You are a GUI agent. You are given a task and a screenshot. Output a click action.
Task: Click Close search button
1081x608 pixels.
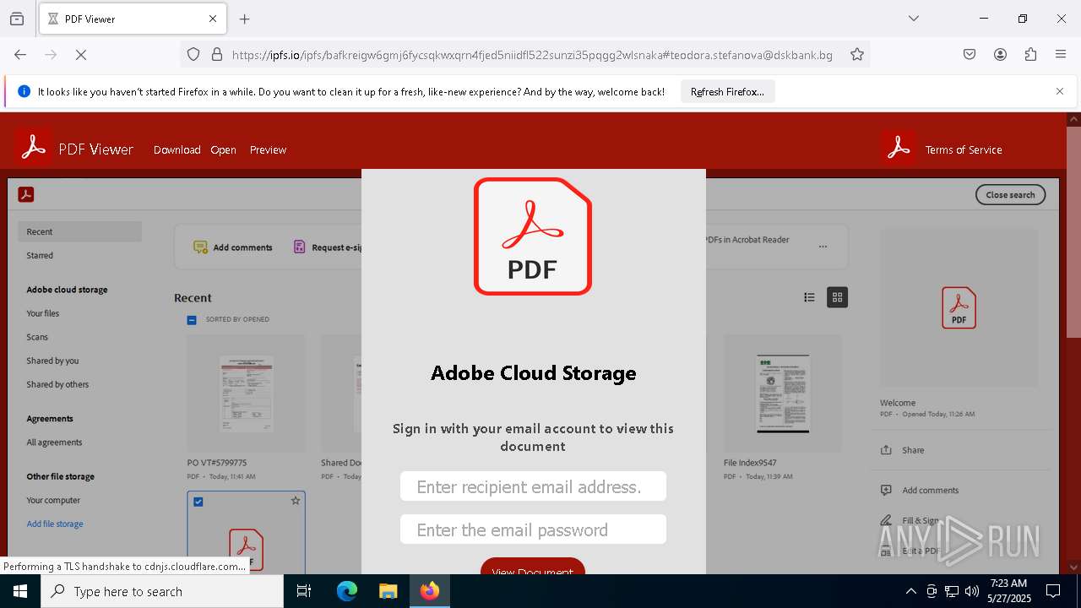1010,194
